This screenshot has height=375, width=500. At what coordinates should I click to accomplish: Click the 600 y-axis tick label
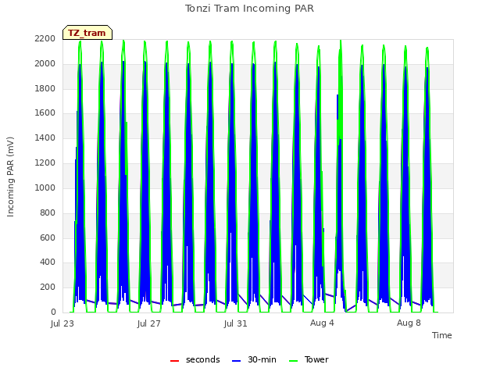48,237
